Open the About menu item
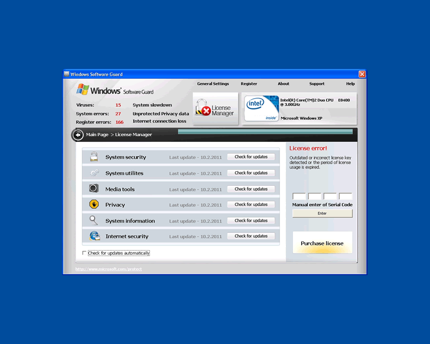The height and width of the screenshot is (344, 430). (283, 84)
